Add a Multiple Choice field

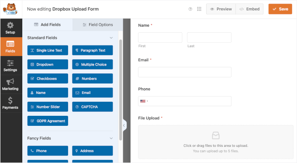93,64
